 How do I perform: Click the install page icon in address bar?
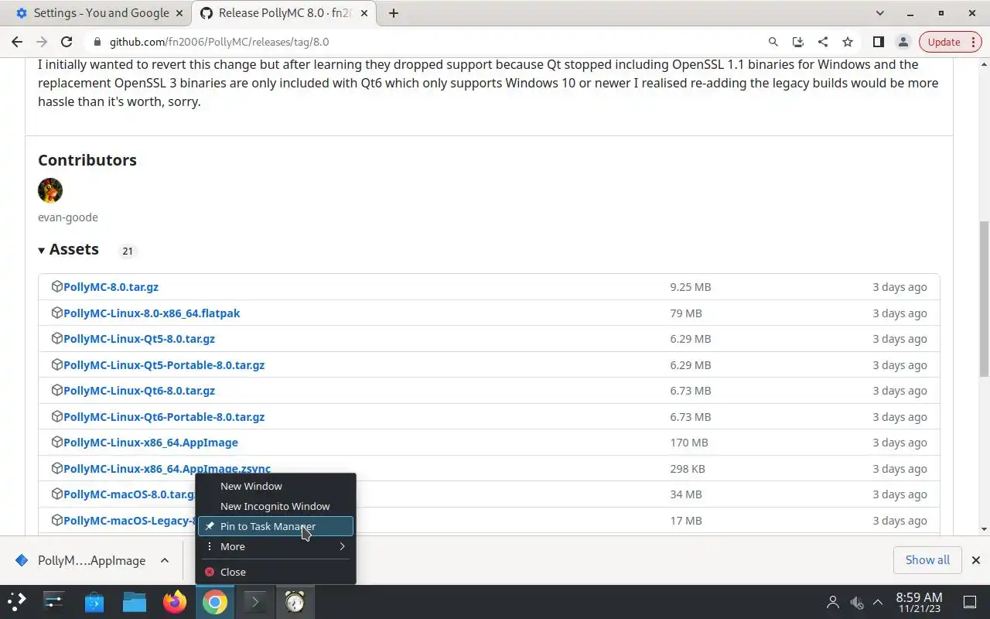[x=797, y=42]
